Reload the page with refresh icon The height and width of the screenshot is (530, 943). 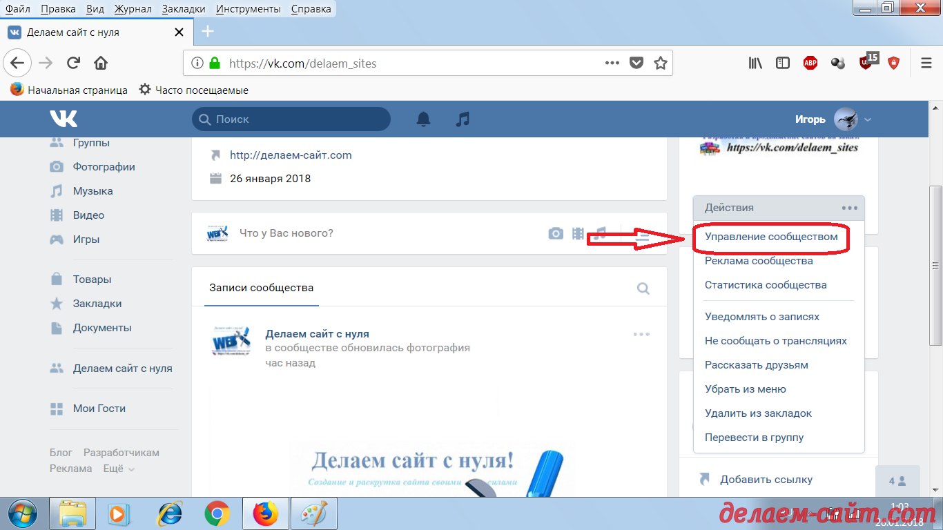[x=73, y=63]
